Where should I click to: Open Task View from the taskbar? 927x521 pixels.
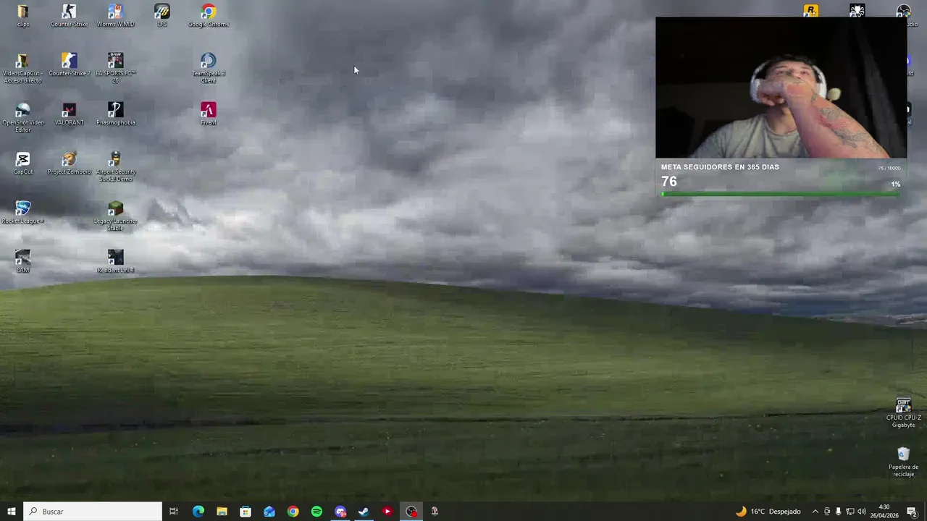(x=174, y=512)
